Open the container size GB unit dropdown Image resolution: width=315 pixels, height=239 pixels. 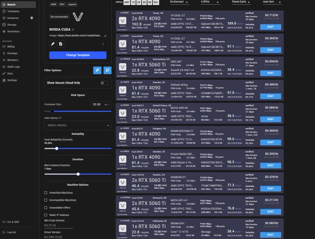[107, 104]
